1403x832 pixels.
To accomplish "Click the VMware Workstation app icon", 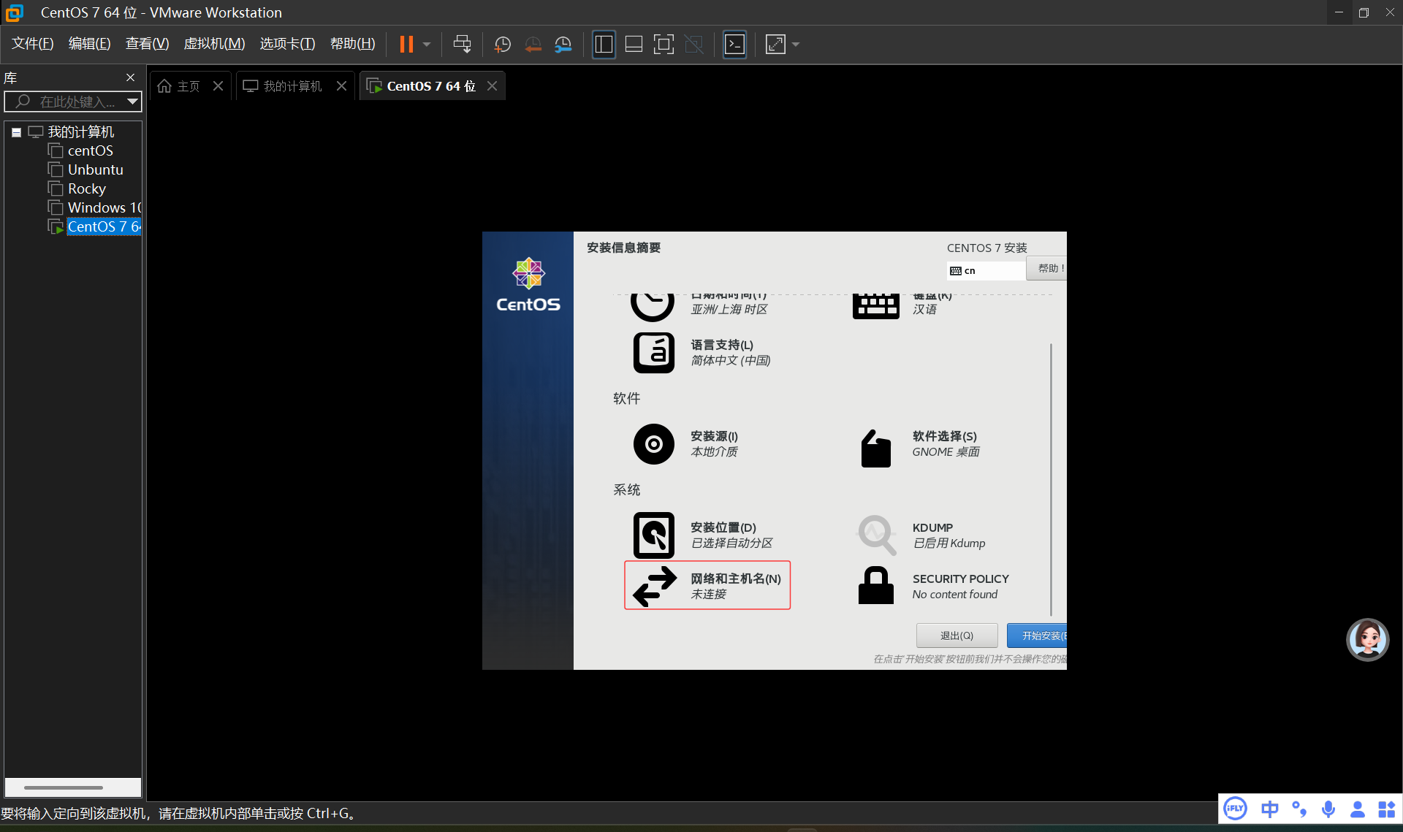I will [15, 12].
